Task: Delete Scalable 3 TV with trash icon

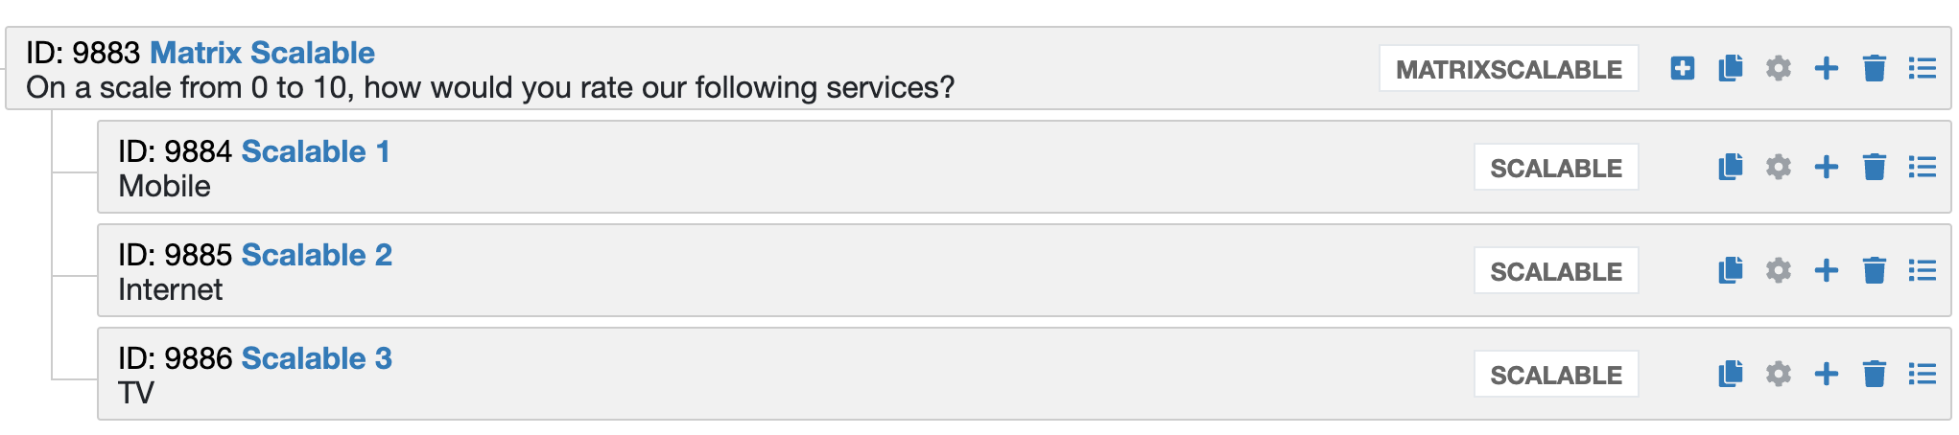Action: (x=1874, y=374)
